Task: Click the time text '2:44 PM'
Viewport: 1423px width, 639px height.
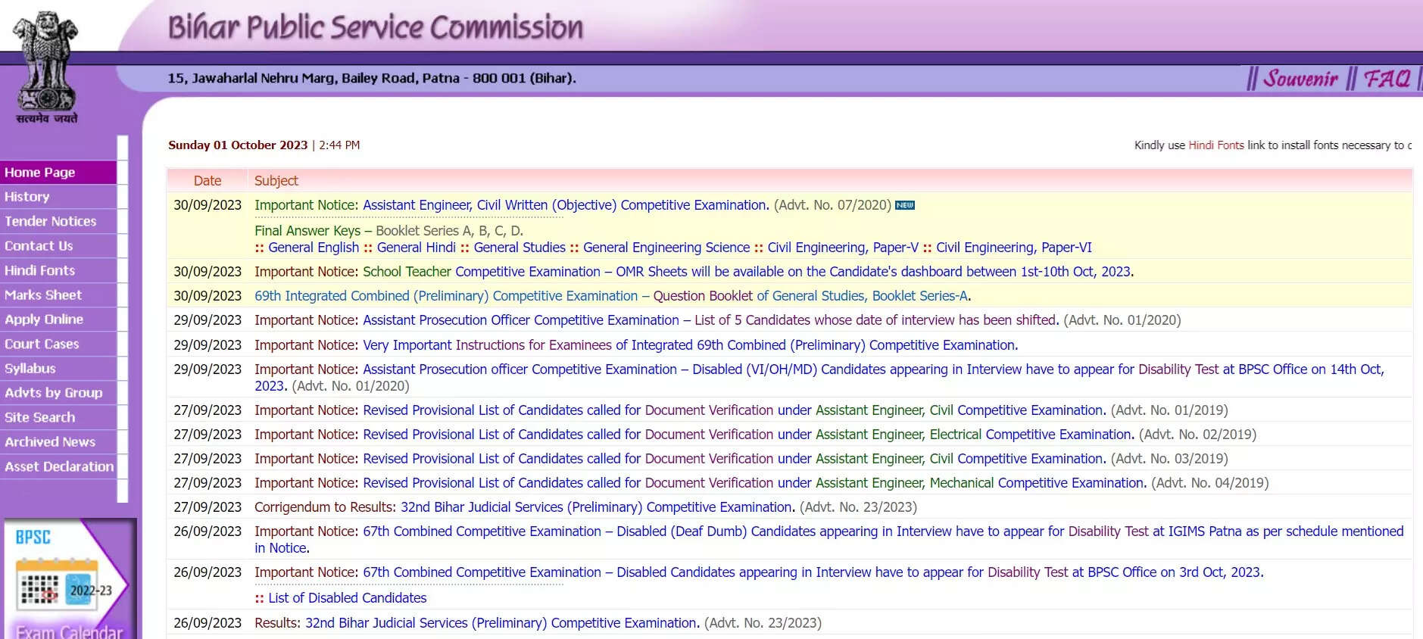Action: point(339,145)
